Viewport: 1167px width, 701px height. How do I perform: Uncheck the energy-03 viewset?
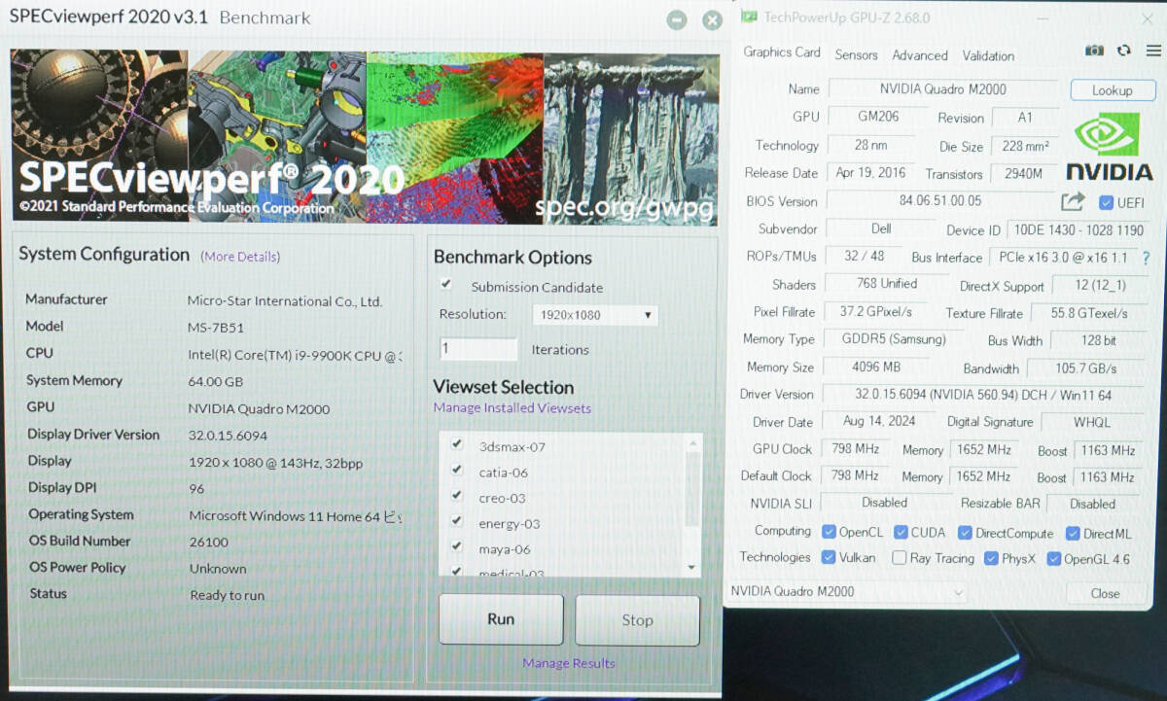click(457, 522)
